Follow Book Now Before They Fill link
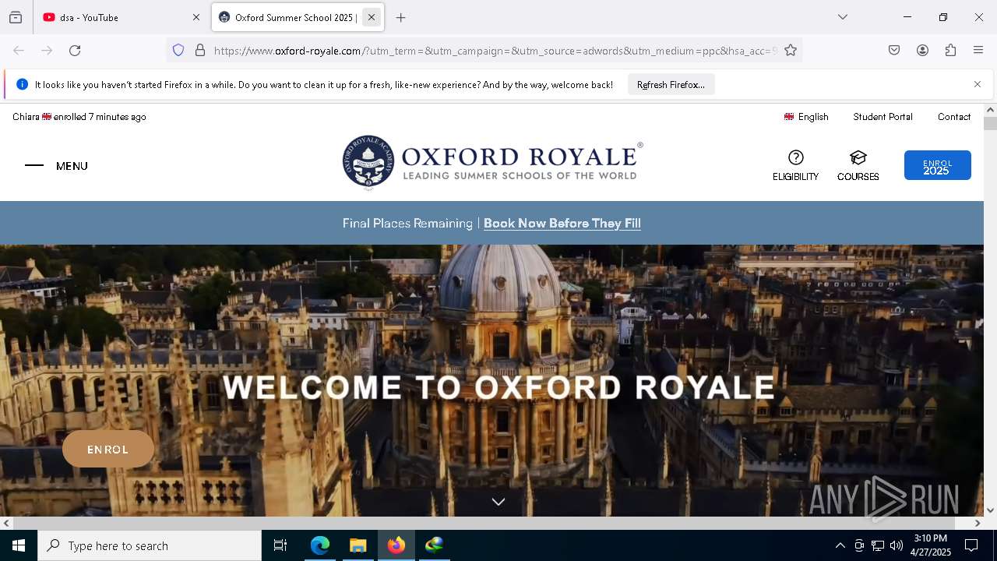The image size is (997, 561). click(562, 224)
